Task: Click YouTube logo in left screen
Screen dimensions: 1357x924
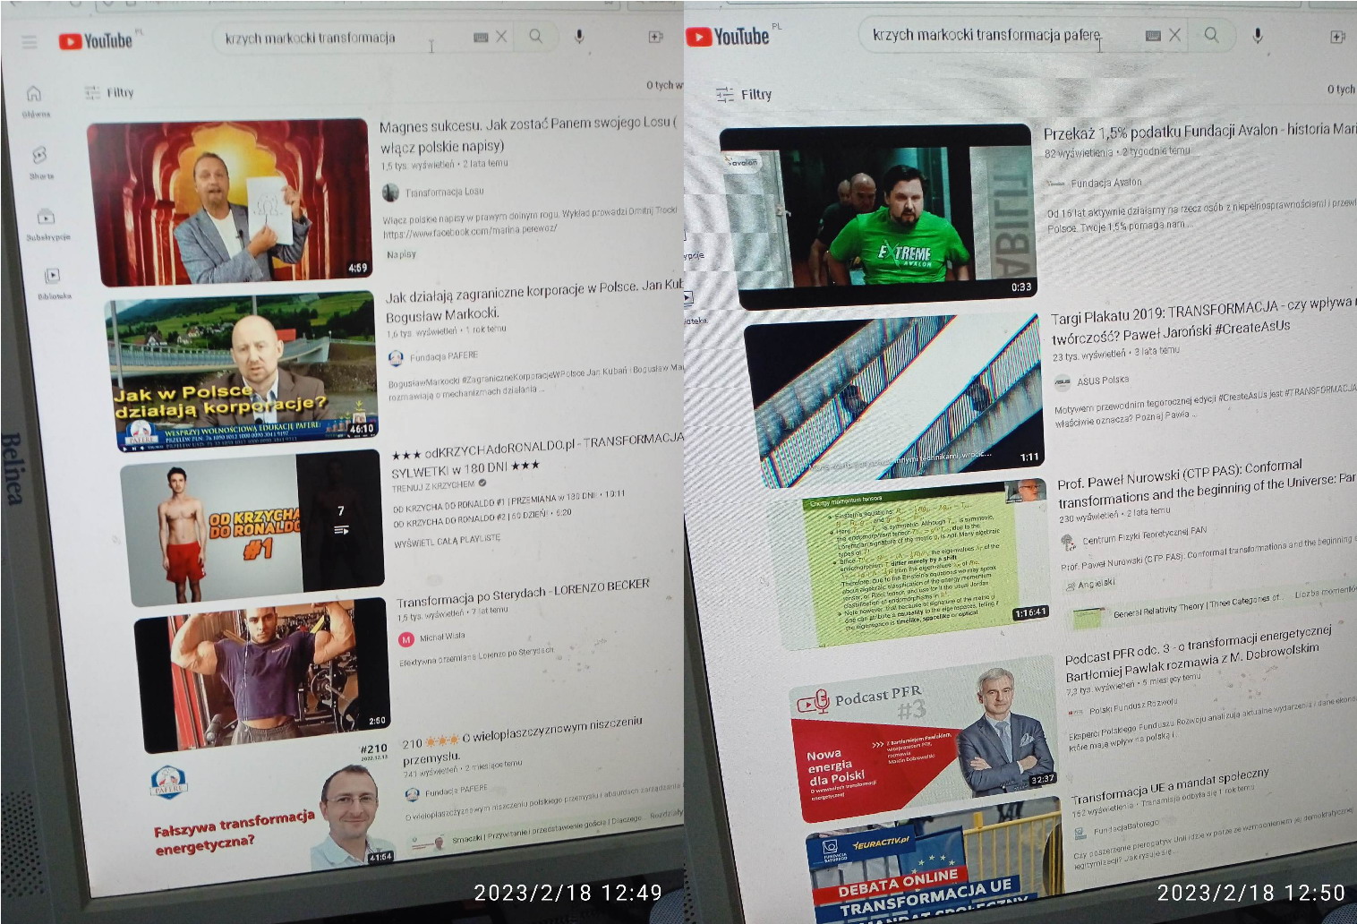Action: pyautogui.click(x=96, y=40)
